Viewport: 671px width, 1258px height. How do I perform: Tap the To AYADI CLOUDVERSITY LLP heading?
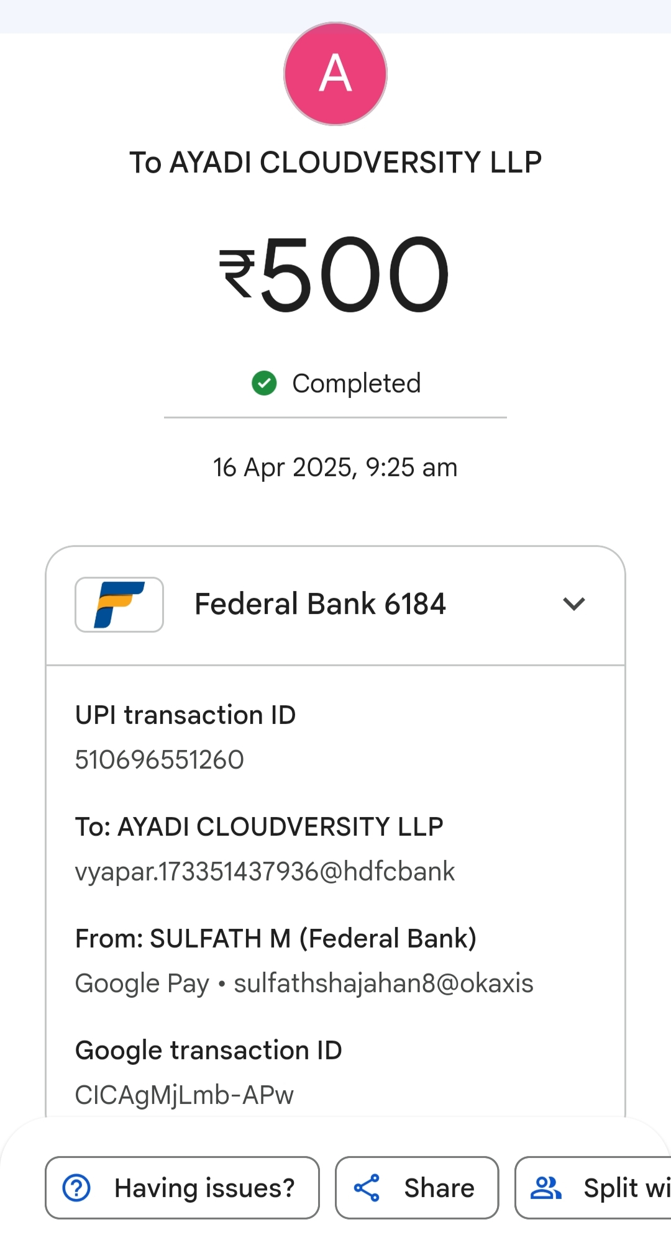pos(335,163)
